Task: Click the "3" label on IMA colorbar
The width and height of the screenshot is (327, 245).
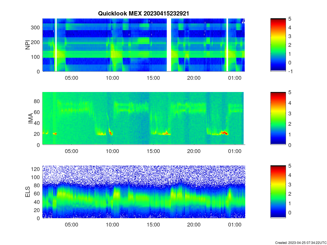Action: pos(289,114)
